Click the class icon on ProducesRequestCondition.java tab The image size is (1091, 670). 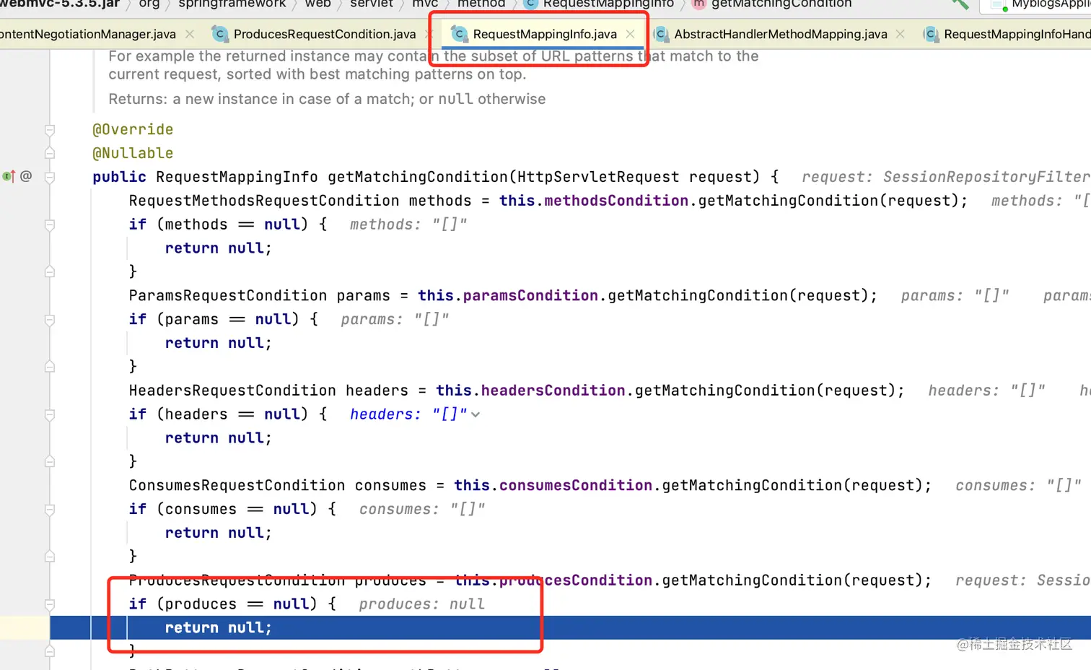(219, 34)
